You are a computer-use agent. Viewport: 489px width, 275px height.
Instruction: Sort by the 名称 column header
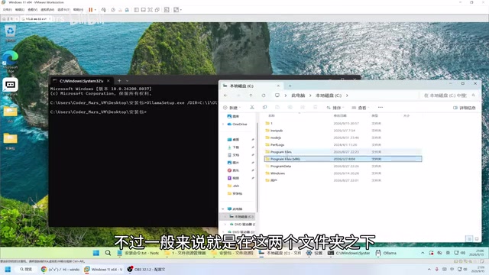point(272,115)
